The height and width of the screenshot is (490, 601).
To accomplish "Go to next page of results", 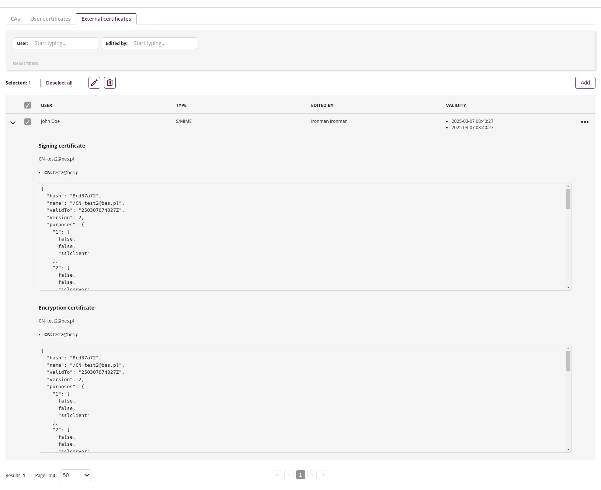I will click(x=312, y=475).
